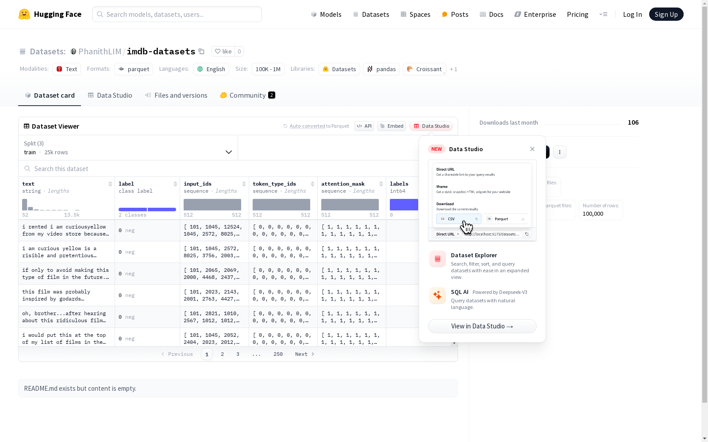Sort by the attention_mask column arrows

click(x=381, y=184)
